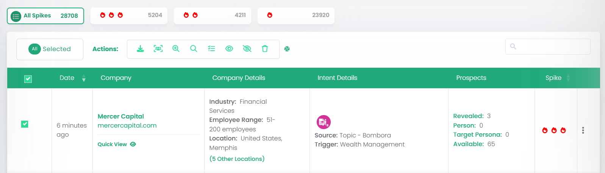Open the three-dot menu for Mercer Capital
Image resolution: width=605 pixels, height=173 pixels.
pyautogui.click(x=583, y=130)
